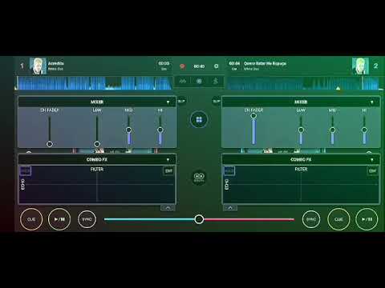Click the deck 2 LOW EQ handle
This screenshot has height=288, width=385.
point(301,130)
